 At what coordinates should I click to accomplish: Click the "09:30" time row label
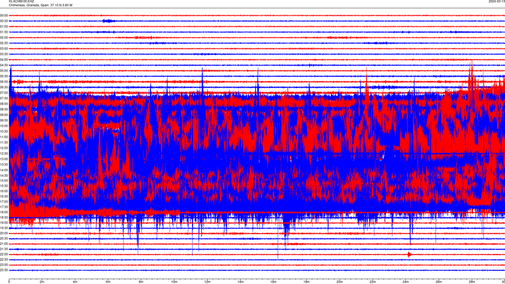click(x=4, y=120)
